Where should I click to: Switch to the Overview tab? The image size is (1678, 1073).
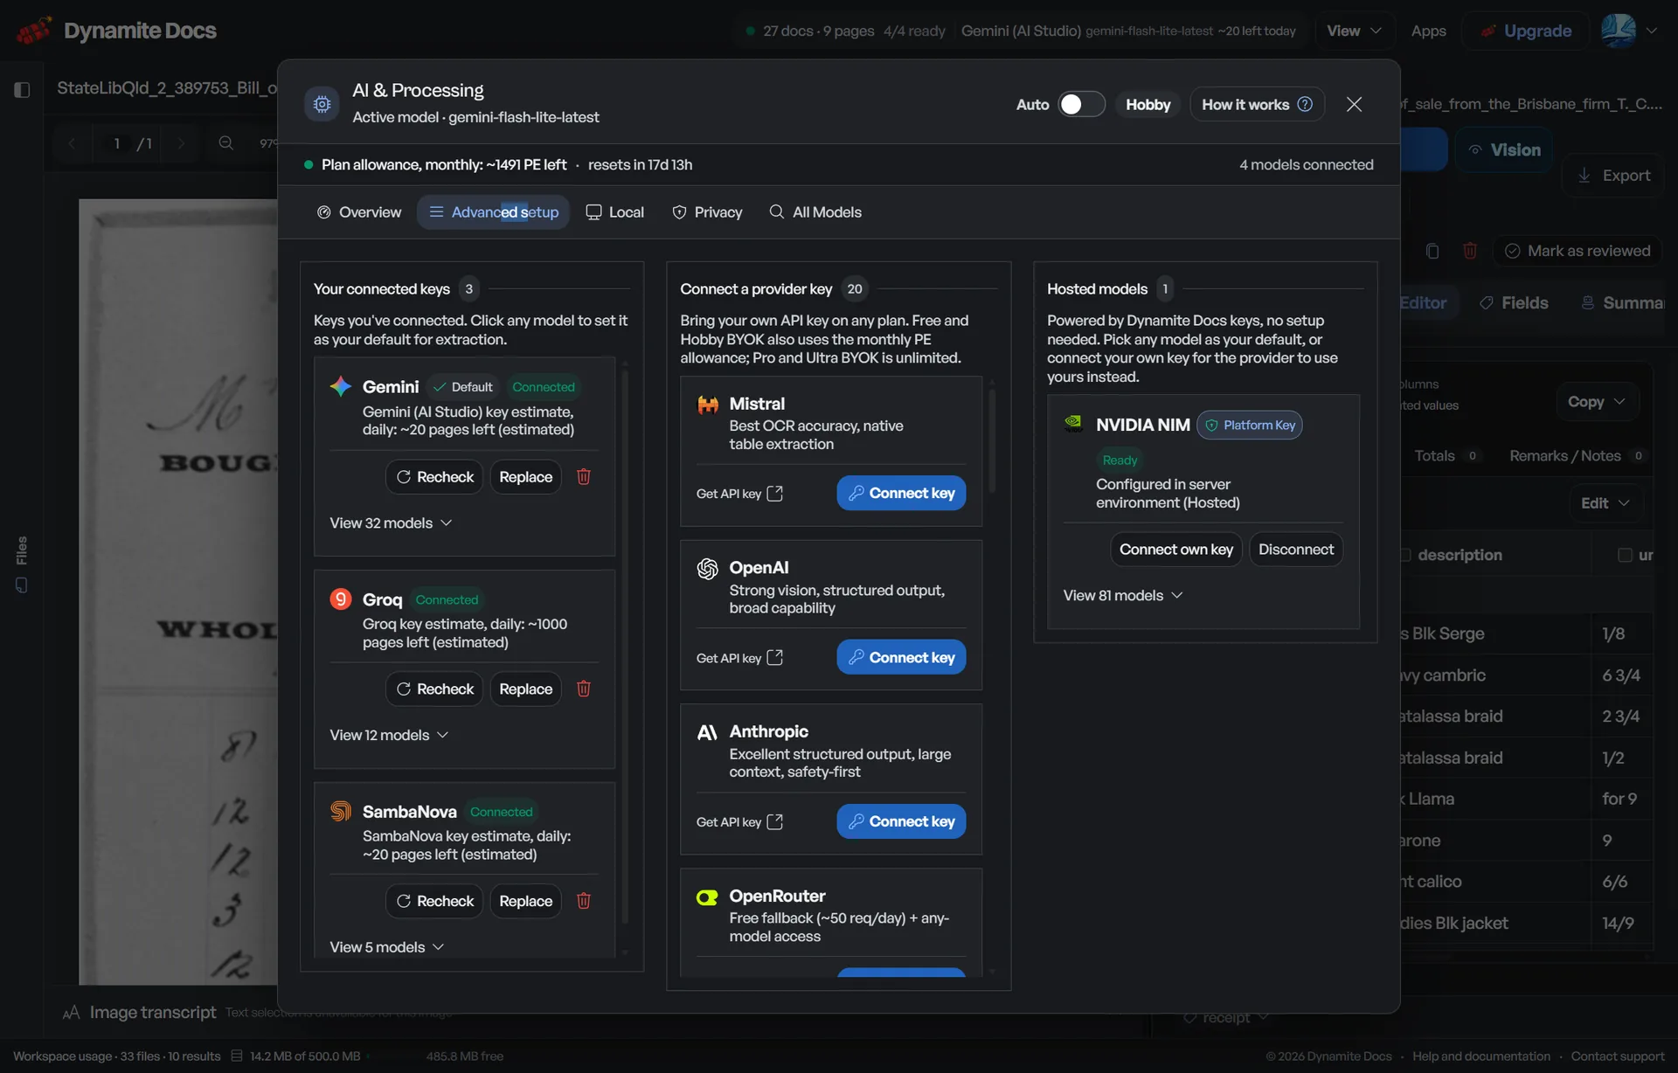pos(359,212)
